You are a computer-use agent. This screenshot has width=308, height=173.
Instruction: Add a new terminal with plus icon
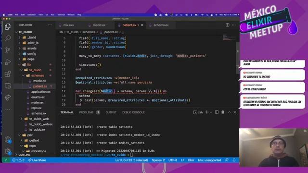pos(206,112)
